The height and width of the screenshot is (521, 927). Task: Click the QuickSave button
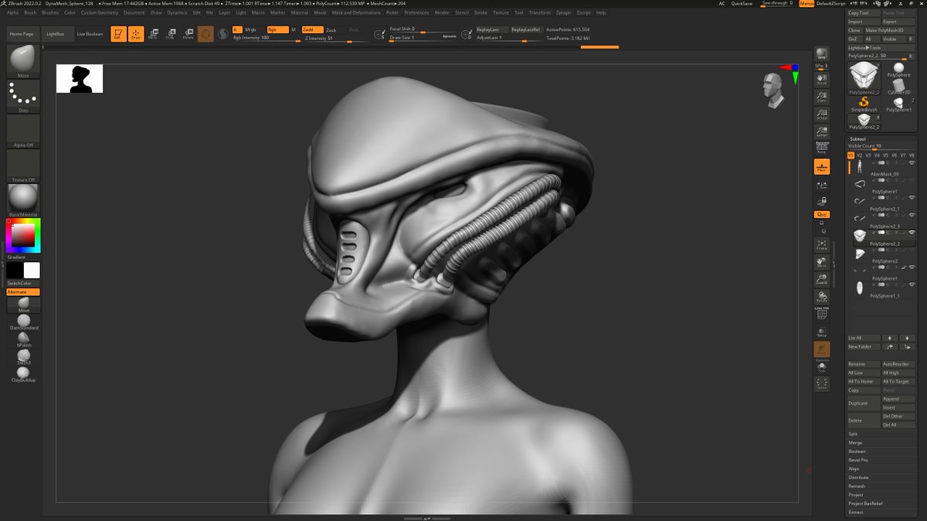pyautogui.click(x=742, y=4)
